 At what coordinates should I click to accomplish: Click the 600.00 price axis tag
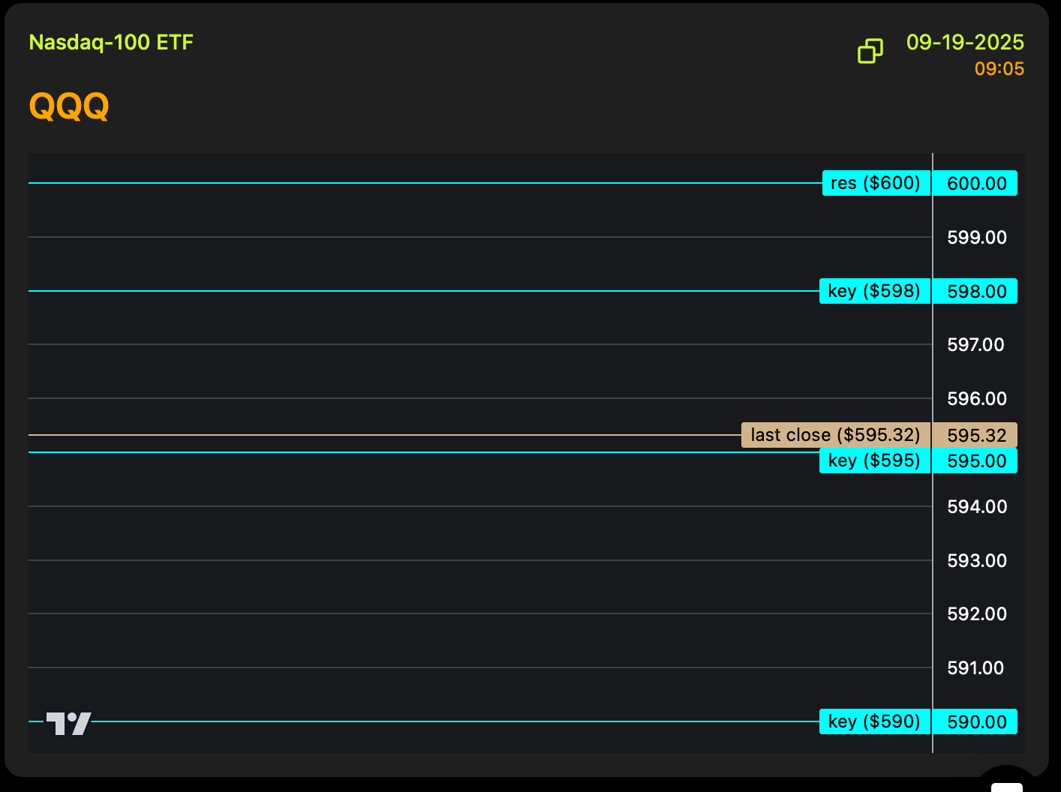[x=976, y=183]
